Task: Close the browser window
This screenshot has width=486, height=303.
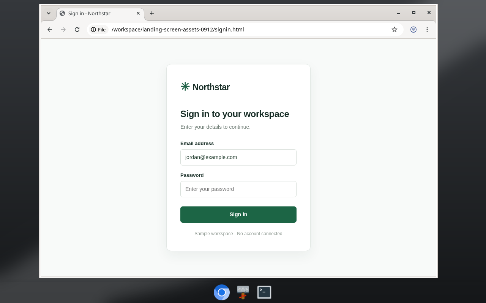Action: [429, 13]
